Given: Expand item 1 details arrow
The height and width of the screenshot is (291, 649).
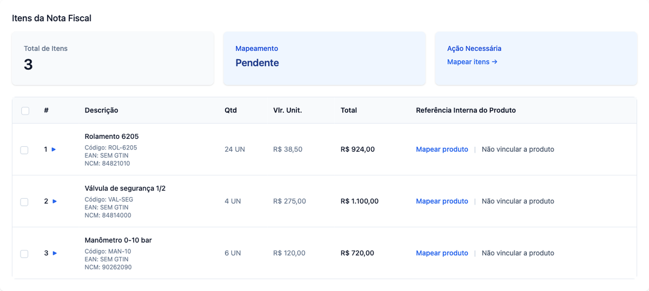Looking at the screenshot, I should pos(54,150).
